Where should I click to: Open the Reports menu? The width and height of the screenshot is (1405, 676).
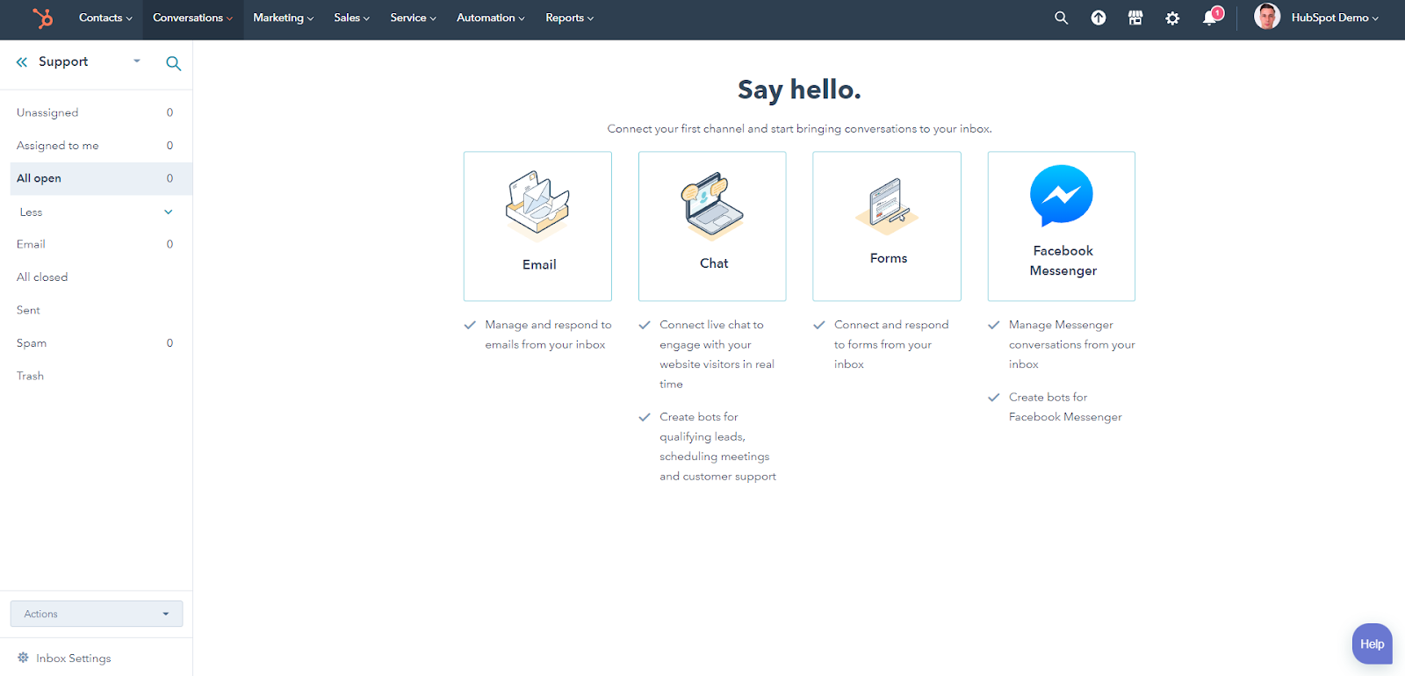(x=569, y=18)
